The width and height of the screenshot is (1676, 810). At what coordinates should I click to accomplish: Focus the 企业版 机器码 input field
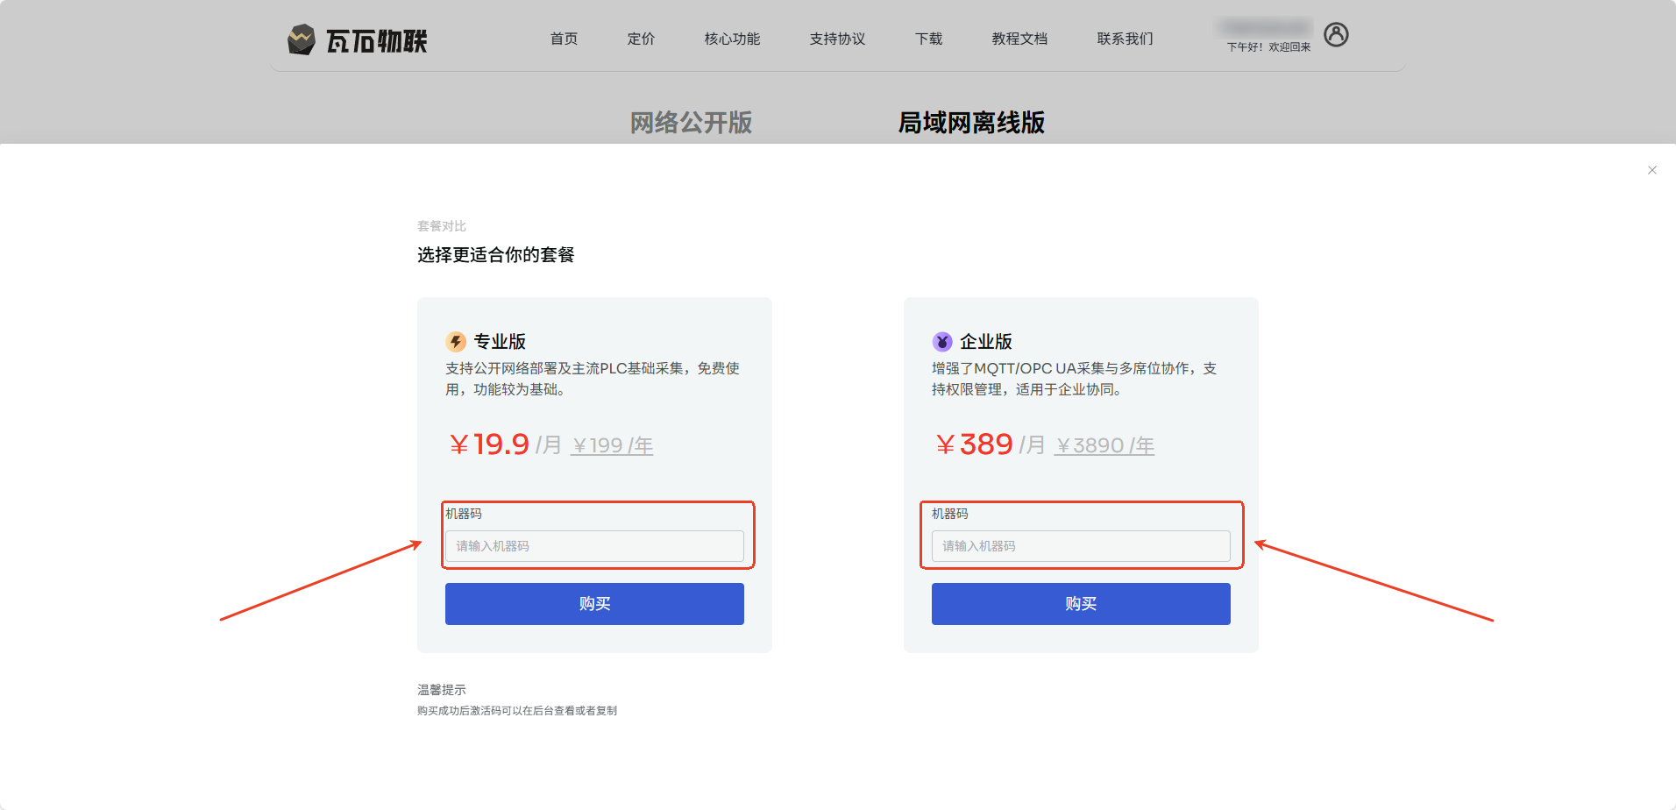coord(1081,546)
